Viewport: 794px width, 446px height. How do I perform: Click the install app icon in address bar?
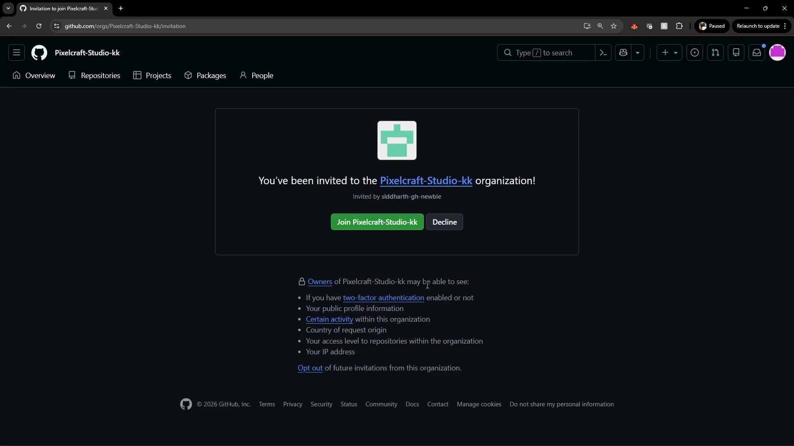[x=587, y=26]
